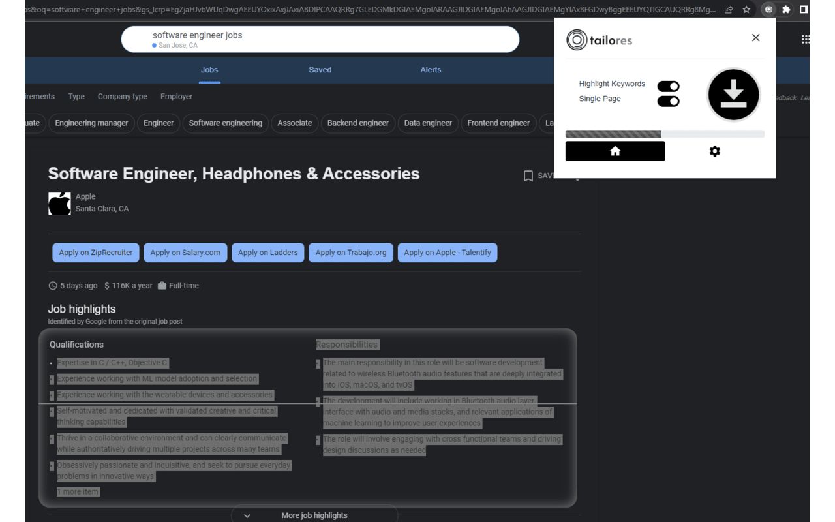Save this job with the bookmark icon
The image size is (835, 522).
[528, 176]
